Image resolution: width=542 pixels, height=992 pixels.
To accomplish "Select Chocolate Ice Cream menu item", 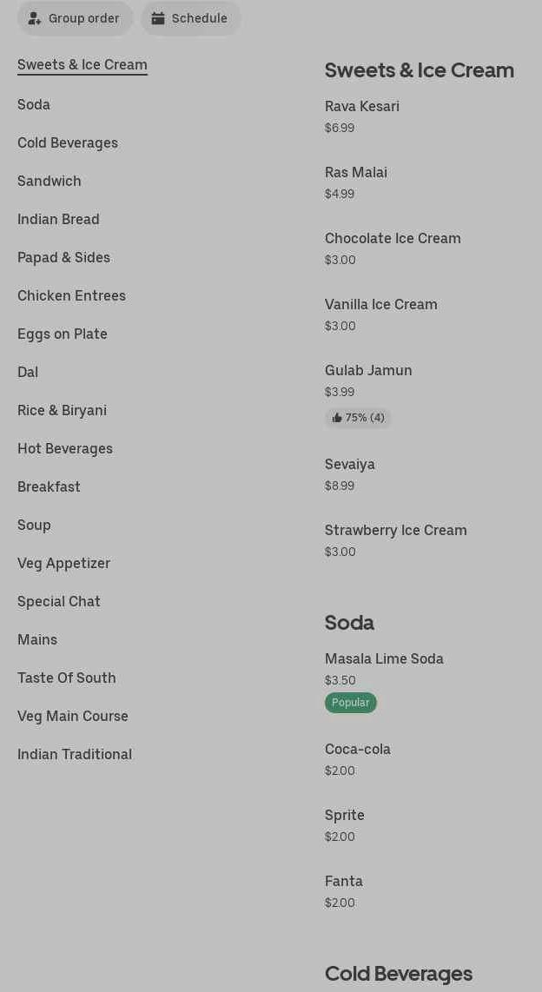I will coord(393,239).
